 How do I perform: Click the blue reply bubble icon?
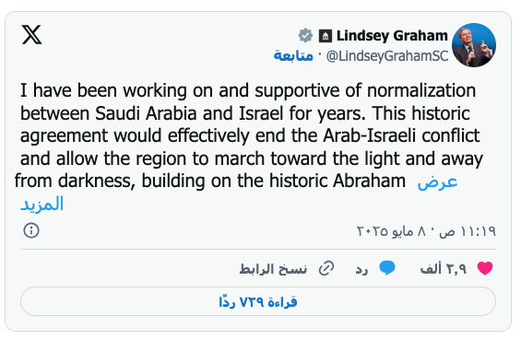pos(387,268)
